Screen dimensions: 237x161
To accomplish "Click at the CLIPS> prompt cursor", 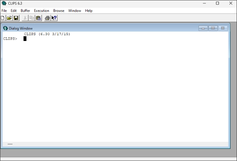I will point(25,39).
